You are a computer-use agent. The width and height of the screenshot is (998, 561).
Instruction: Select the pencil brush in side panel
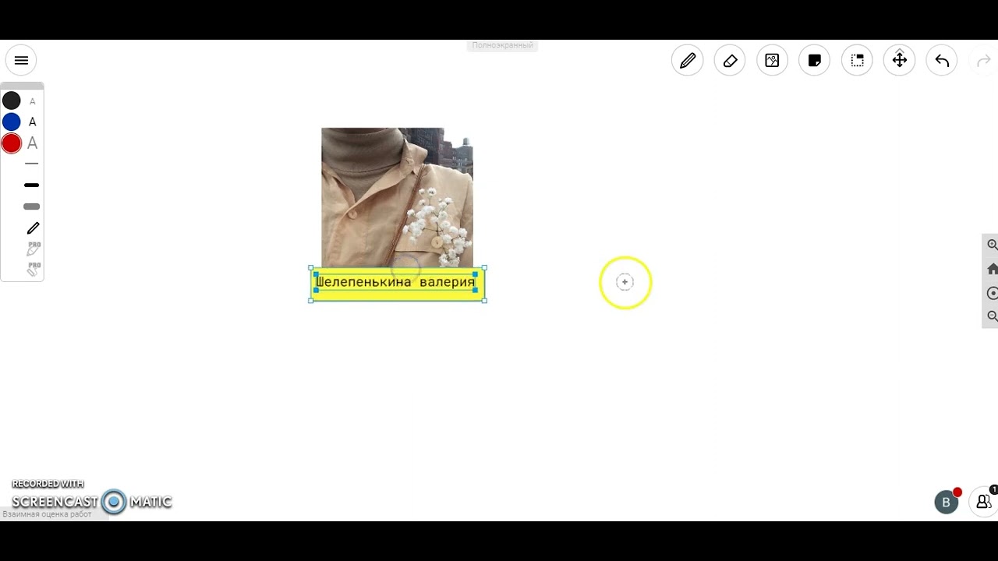pos(33,228)
